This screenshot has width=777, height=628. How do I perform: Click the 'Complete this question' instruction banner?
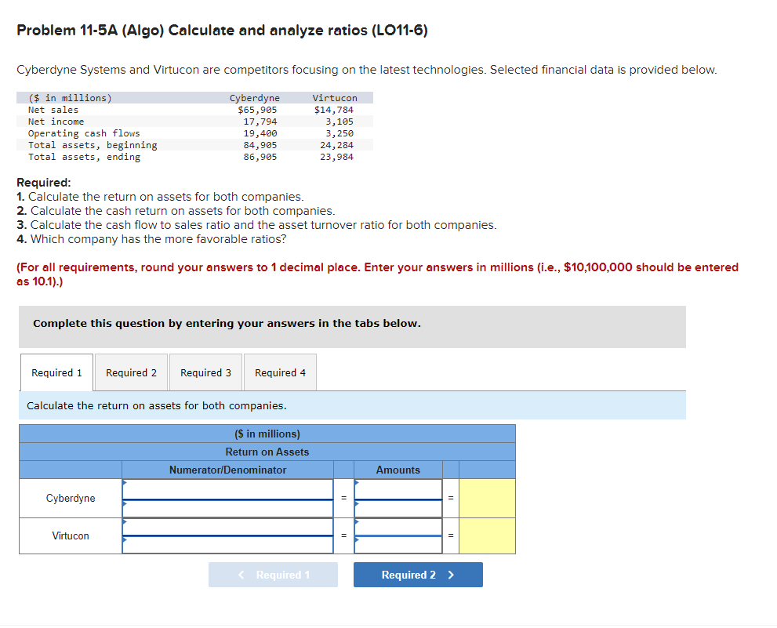coord(352,327)
